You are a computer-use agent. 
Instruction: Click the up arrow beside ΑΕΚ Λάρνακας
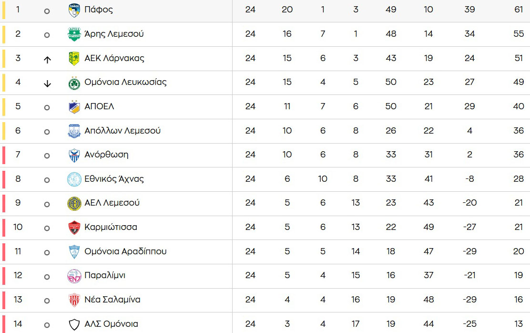point(47,60)
